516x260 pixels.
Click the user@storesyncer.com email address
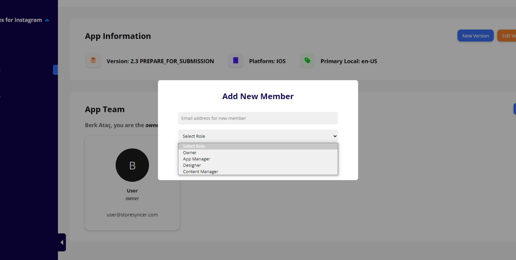click(x=132, y=215)
